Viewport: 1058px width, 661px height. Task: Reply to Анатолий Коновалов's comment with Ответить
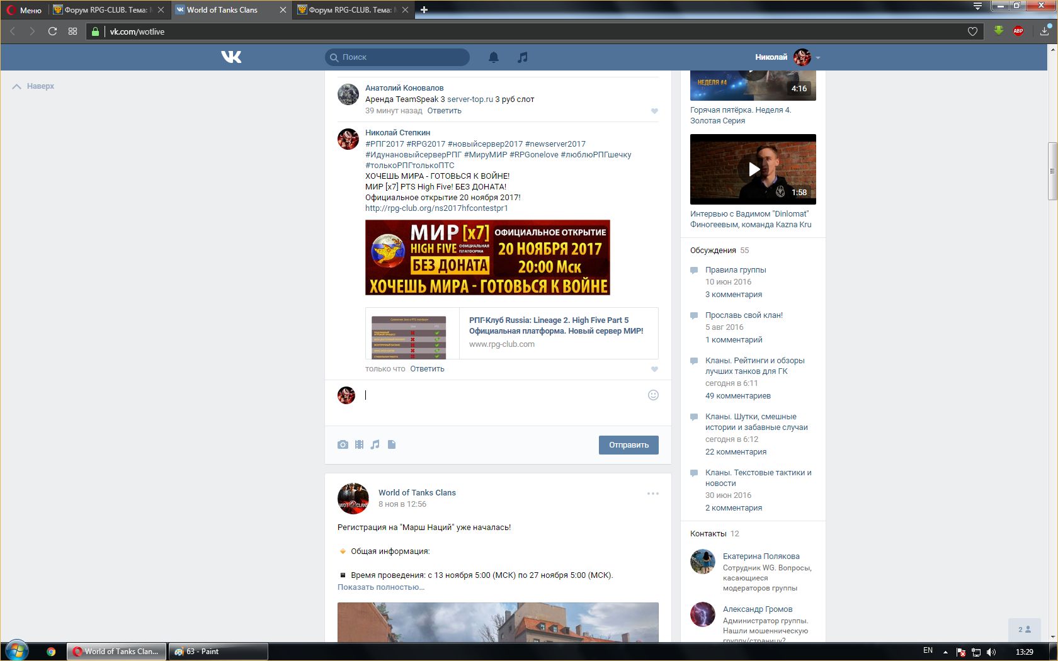(x=444, y=111)
